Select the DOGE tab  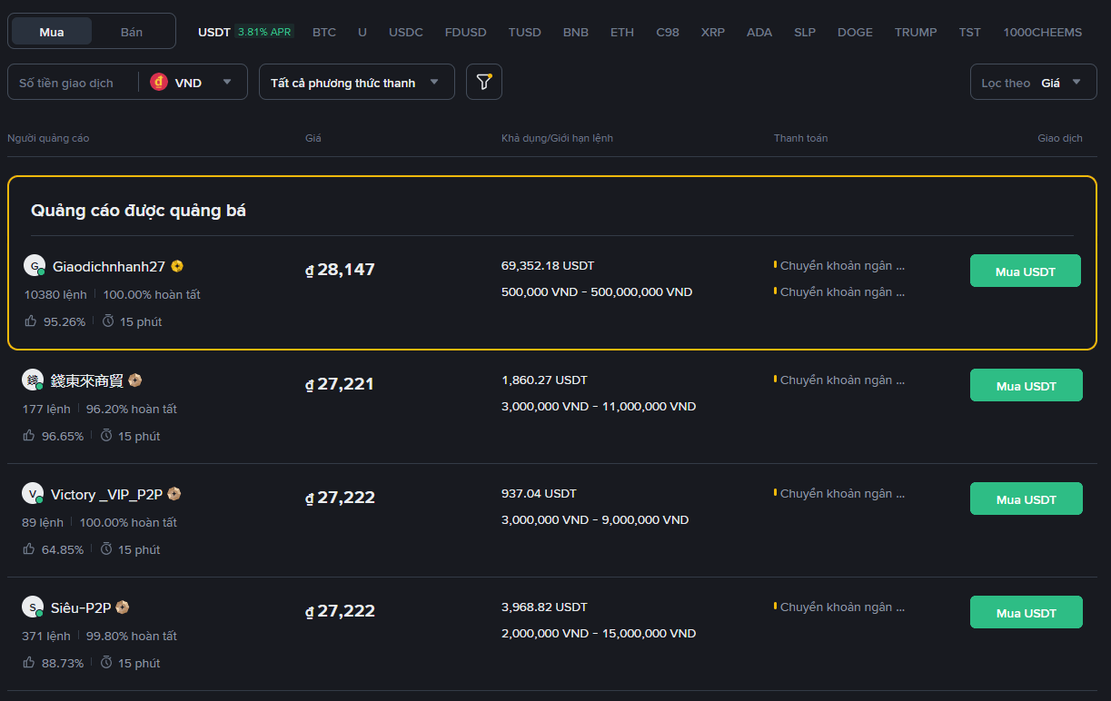tap(855, 32)
